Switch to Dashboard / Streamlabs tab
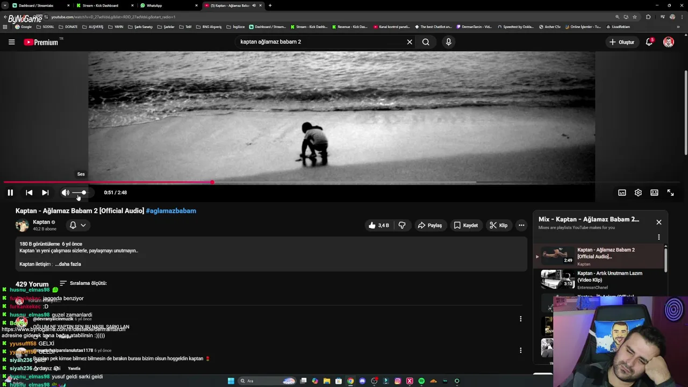 40,5
